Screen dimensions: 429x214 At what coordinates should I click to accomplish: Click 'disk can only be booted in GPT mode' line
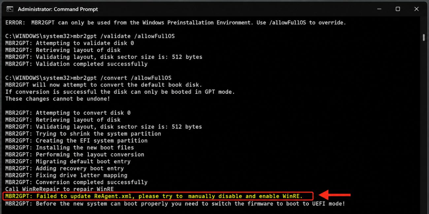coord(120,92)
